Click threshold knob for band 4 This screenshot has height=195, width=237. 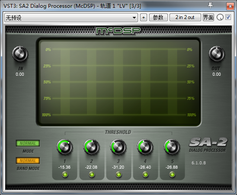145,147
